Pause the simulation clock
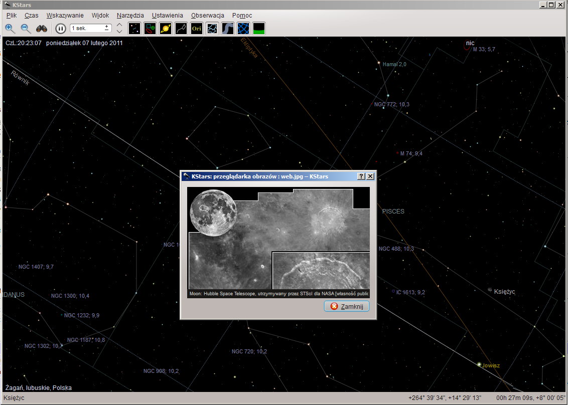 (61, 29)
